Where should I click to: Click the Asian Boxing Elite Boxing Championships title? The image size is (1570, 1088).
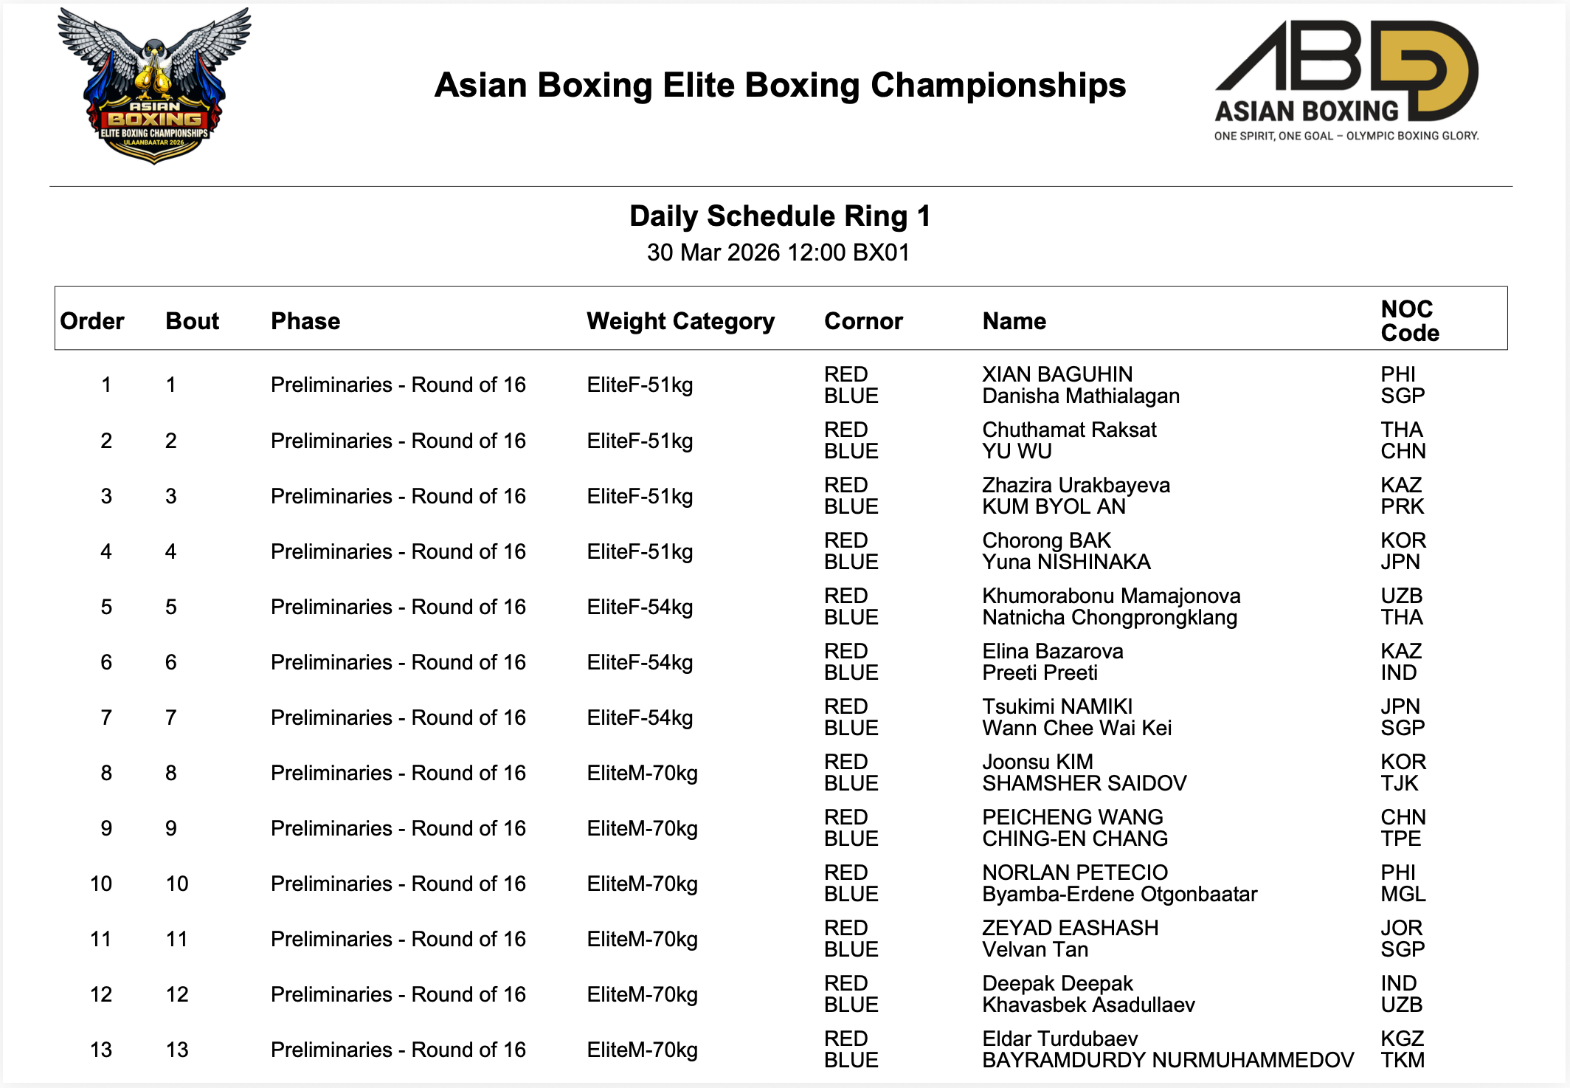click(780, 86)
